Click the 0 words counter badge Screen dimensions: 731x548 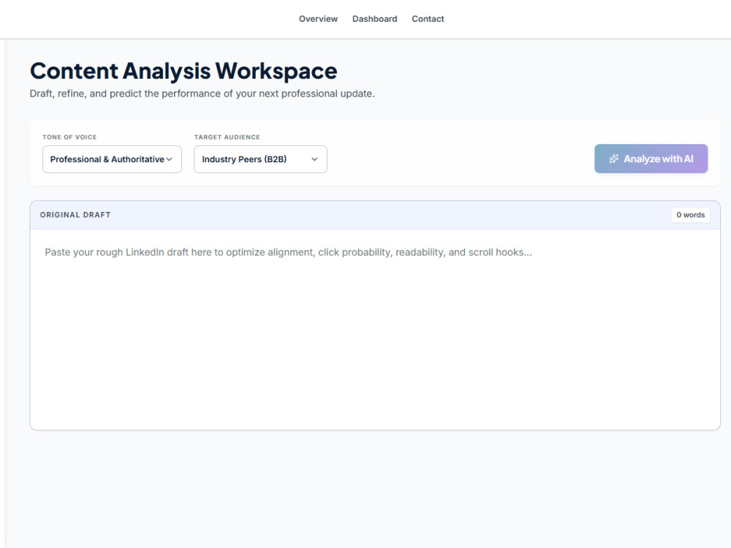(x=691, y=215)
